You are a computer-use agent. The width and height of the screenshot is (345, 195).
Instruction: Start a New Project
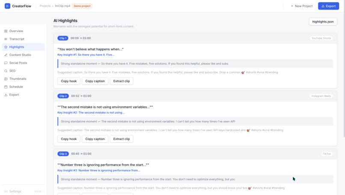[x=302, y=6]
